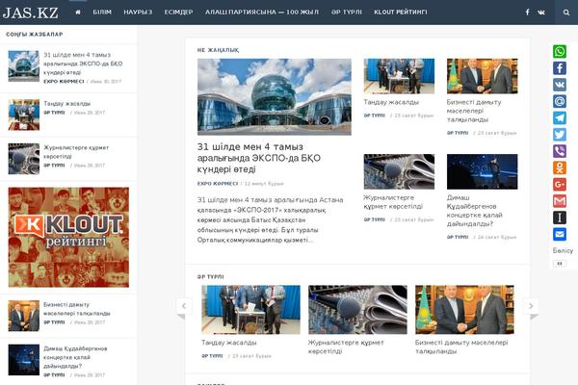The width and height of the screenshot is (578, 385).
Task: Open Таңдау жасалды title in НЕ ЖАҢАЛЫҚ grid
Action: click(x=391, y=102)
